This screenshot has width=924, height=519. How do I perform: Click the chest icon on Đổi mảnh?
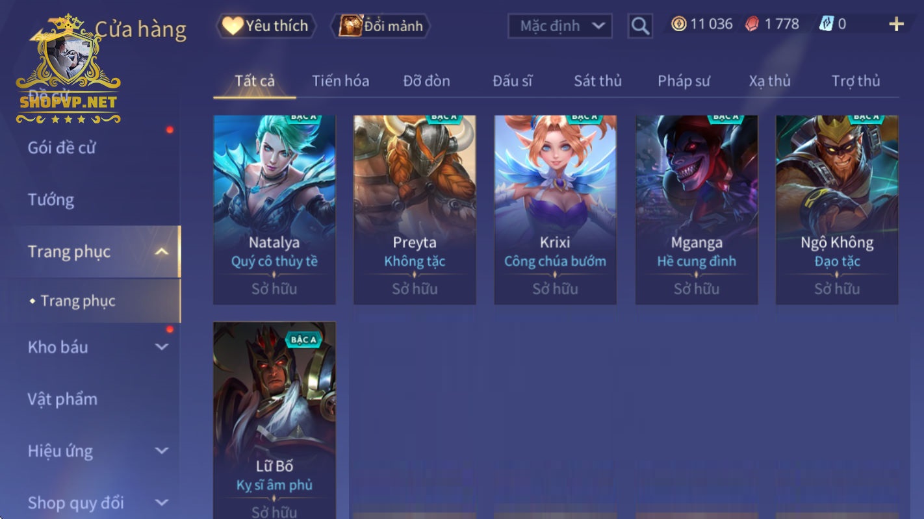point(351,26)
